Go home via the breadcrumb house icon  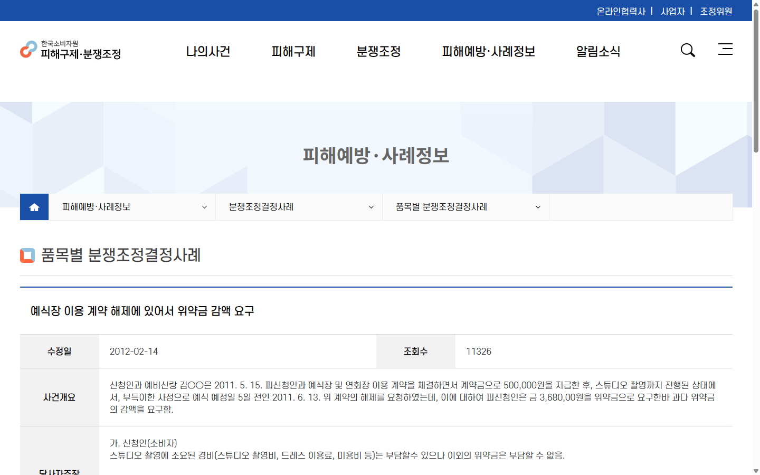(34, 207)
